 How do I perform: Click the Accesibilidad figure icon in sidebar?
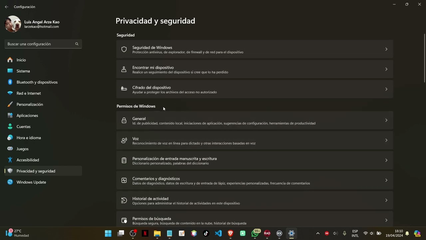coord(10,160)
